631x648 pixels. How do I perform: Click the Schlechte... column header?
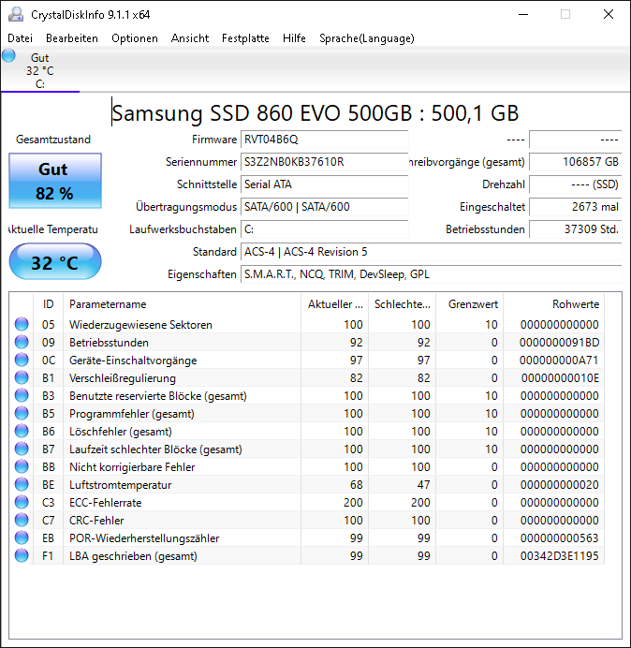[x=402, y=304]
